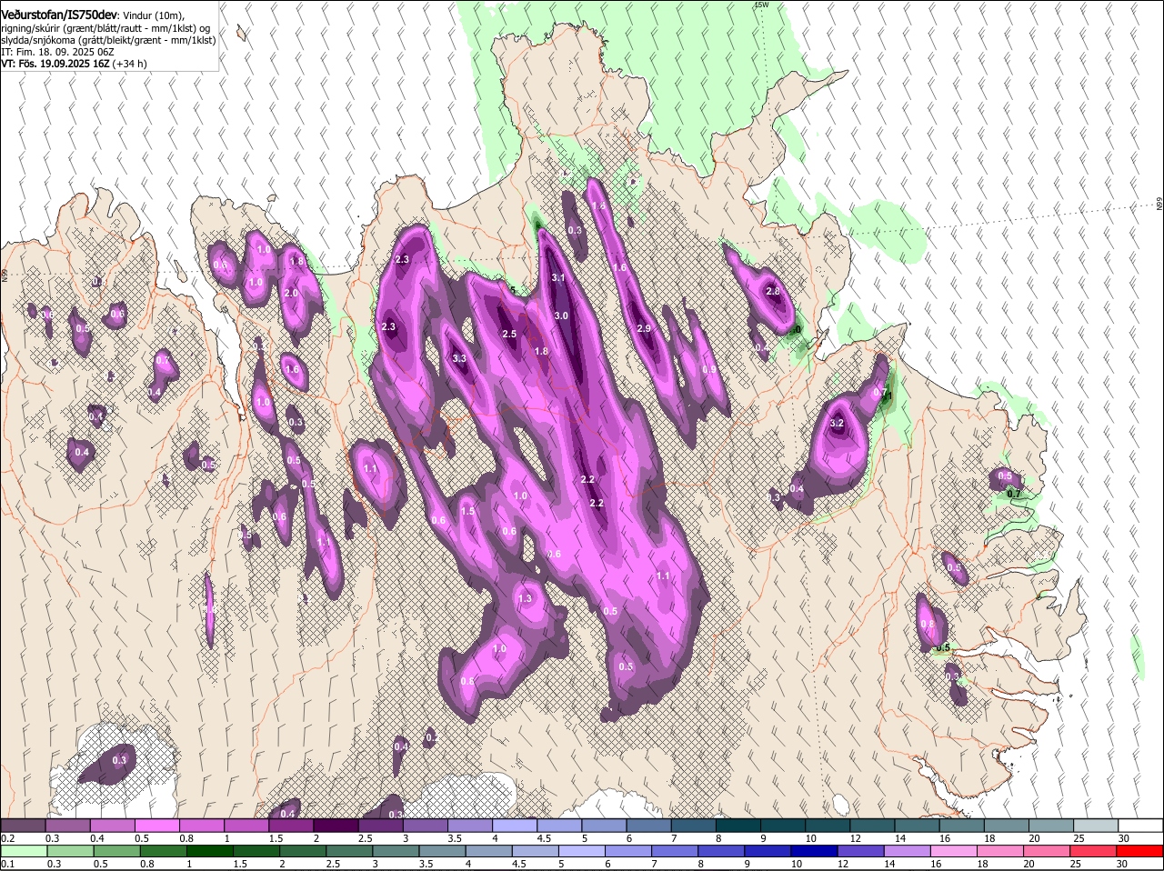The image size is (1164, 871).
Task: Click the Veðurstofan/IS750dev title text
Action: [x=59, y=14]
